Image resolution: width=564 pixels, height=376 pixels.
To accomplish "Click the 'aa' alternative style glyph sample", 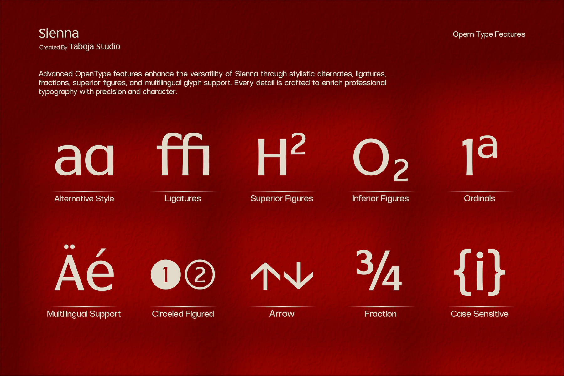I will coord(84,159).
